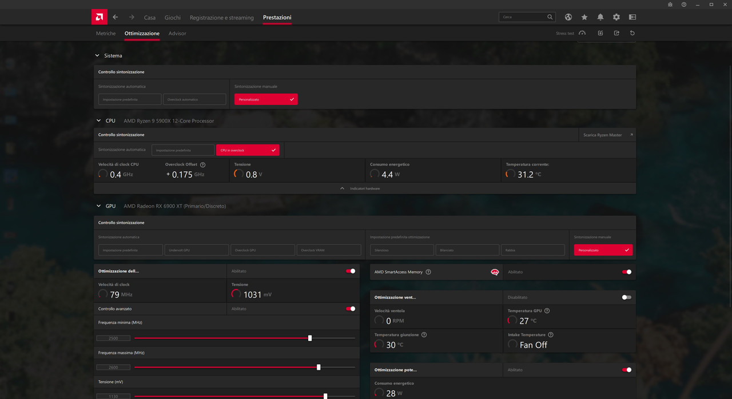Click Tensione (mV) slider handle
Viewport: 732px width, 399px height.
[325, 396]
